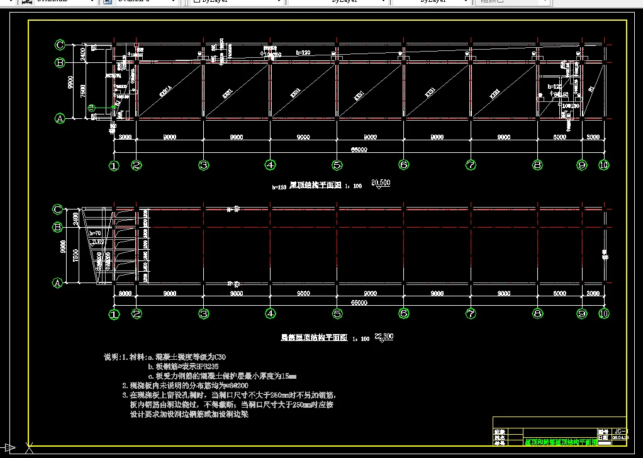Screen dimensions: 643x458
Task: Click axis number 6 under lower plan
Action: click(x=404, y=314)
